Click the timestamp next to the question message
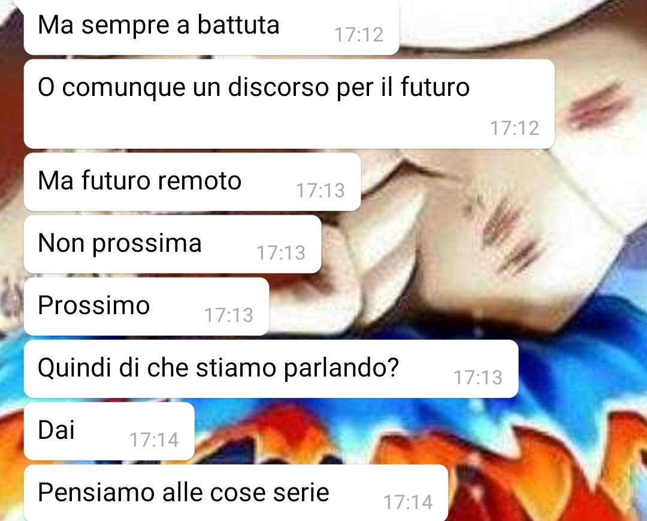The image size is (647, 521). (x=478, y=378)
